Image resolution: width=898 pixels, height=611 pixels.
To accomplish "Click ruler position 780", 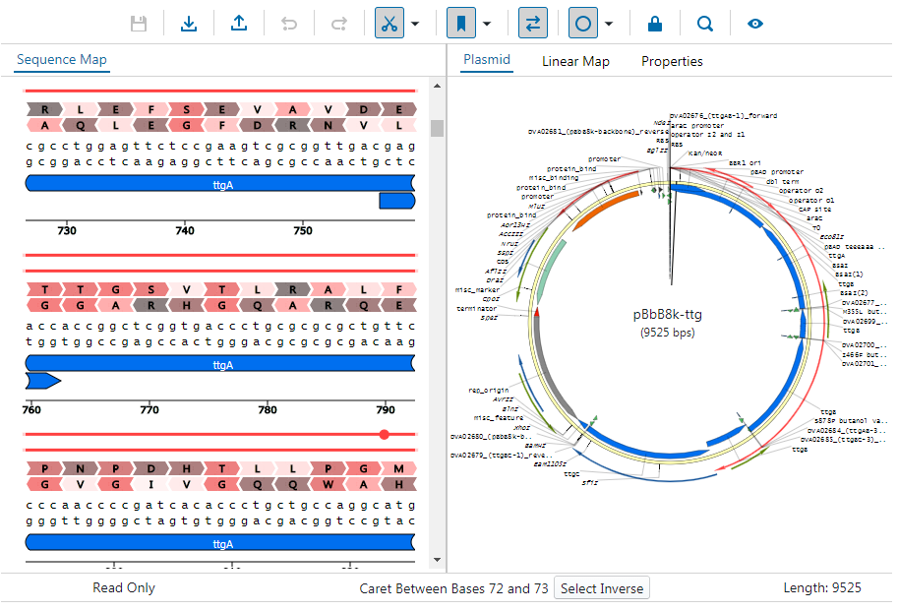I will (x=268, y=410).
